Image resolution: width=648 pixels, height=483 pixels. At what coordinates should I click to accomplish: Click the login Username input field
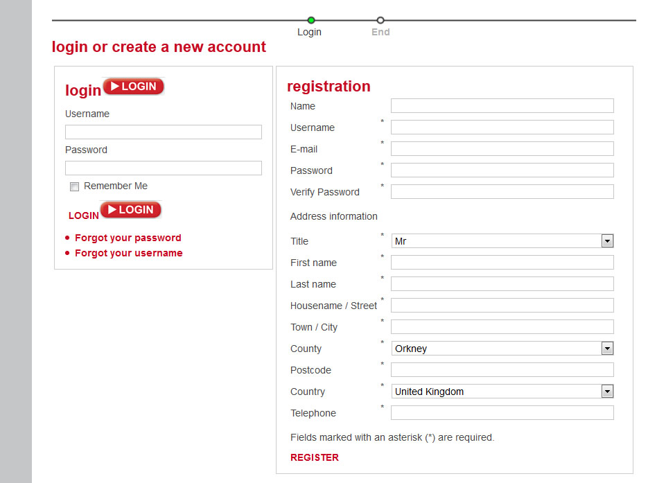(x=164, y=132)
